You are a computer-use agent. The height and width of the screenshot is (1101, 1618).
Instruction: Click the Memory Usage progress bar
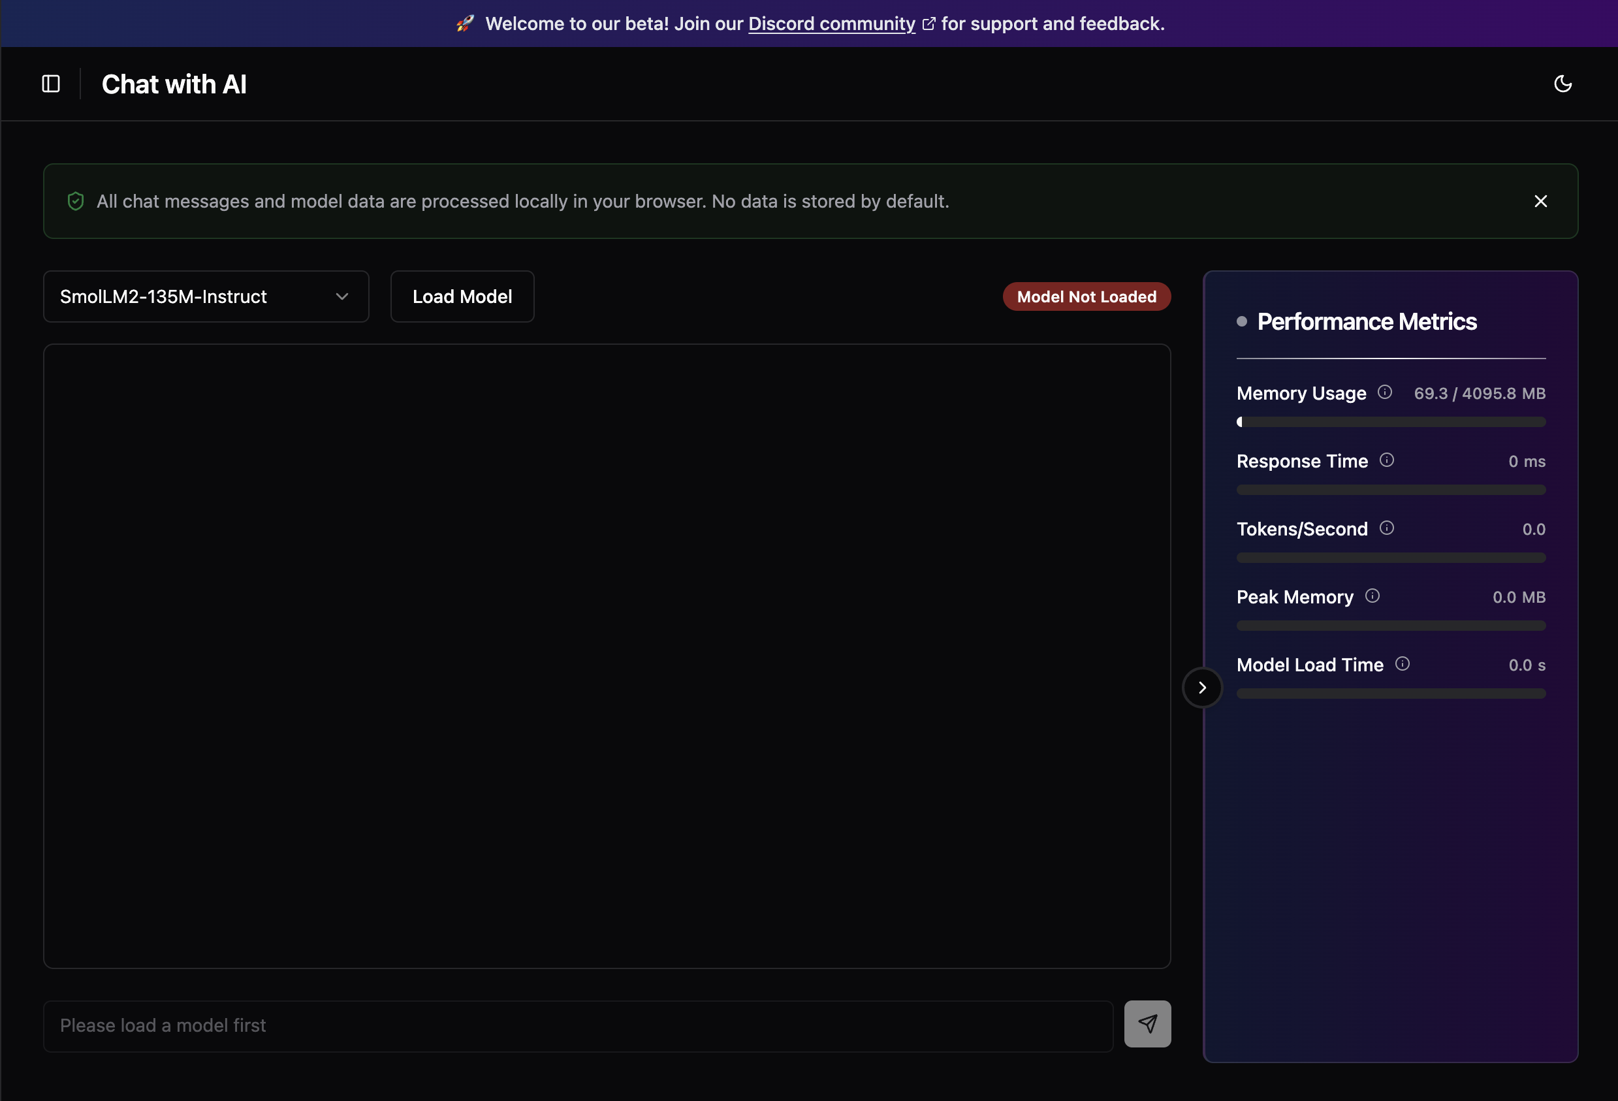(x=1390, y=422)
